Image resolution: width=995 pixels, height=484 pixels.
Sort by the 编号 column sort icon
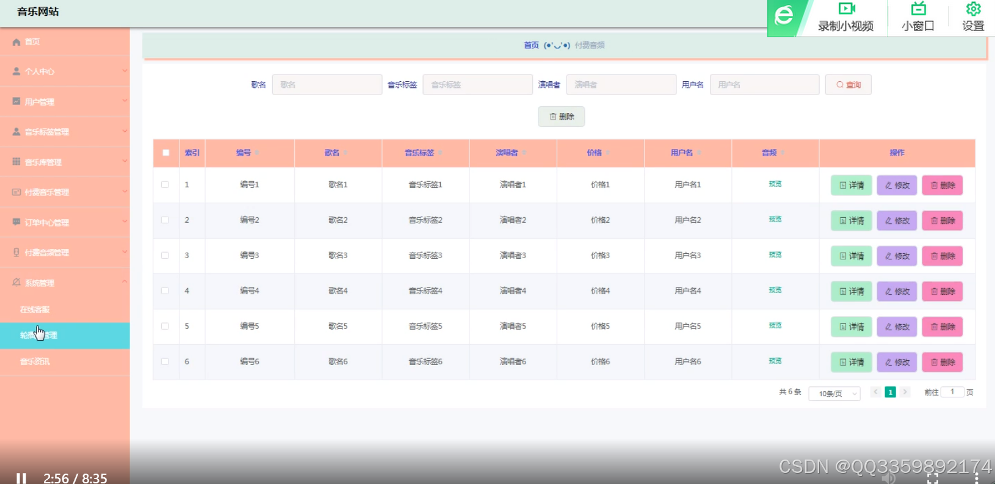coord(257,153)
